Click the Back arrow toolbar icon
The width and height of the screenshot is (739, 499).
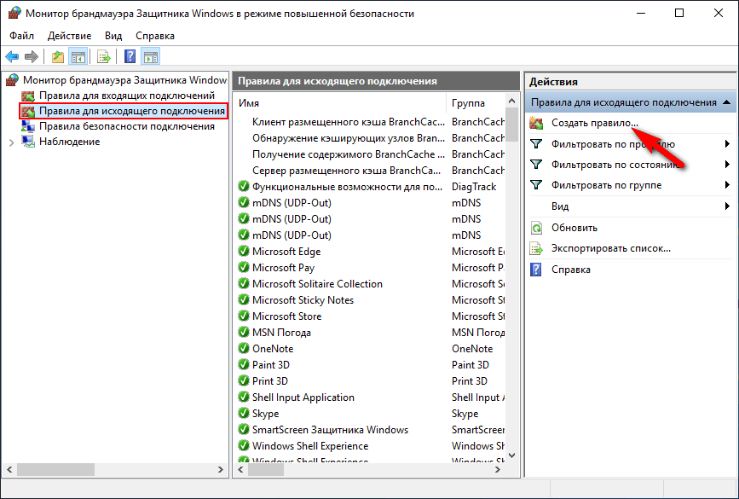(12, 57)
